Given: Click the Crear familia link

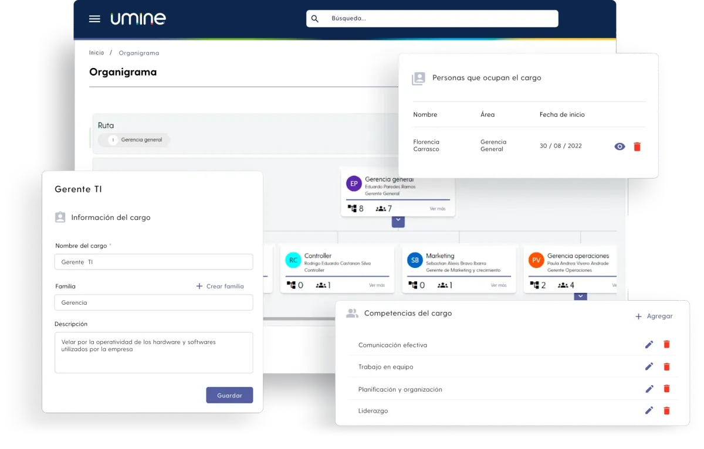Looking at the screenshot, I should coord(219,286).
